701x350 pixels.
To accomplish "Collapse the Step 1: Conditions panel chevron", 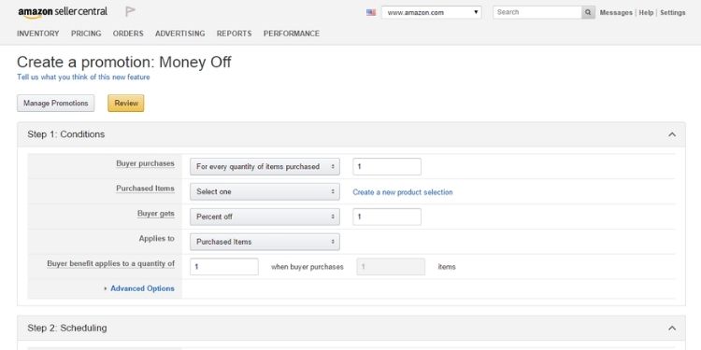I will pos(672,134).
